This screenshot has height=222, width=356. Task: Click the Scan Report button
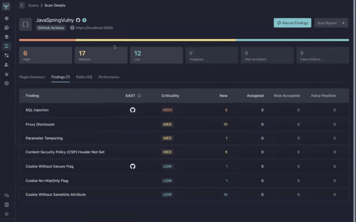[x=326, y=23]
